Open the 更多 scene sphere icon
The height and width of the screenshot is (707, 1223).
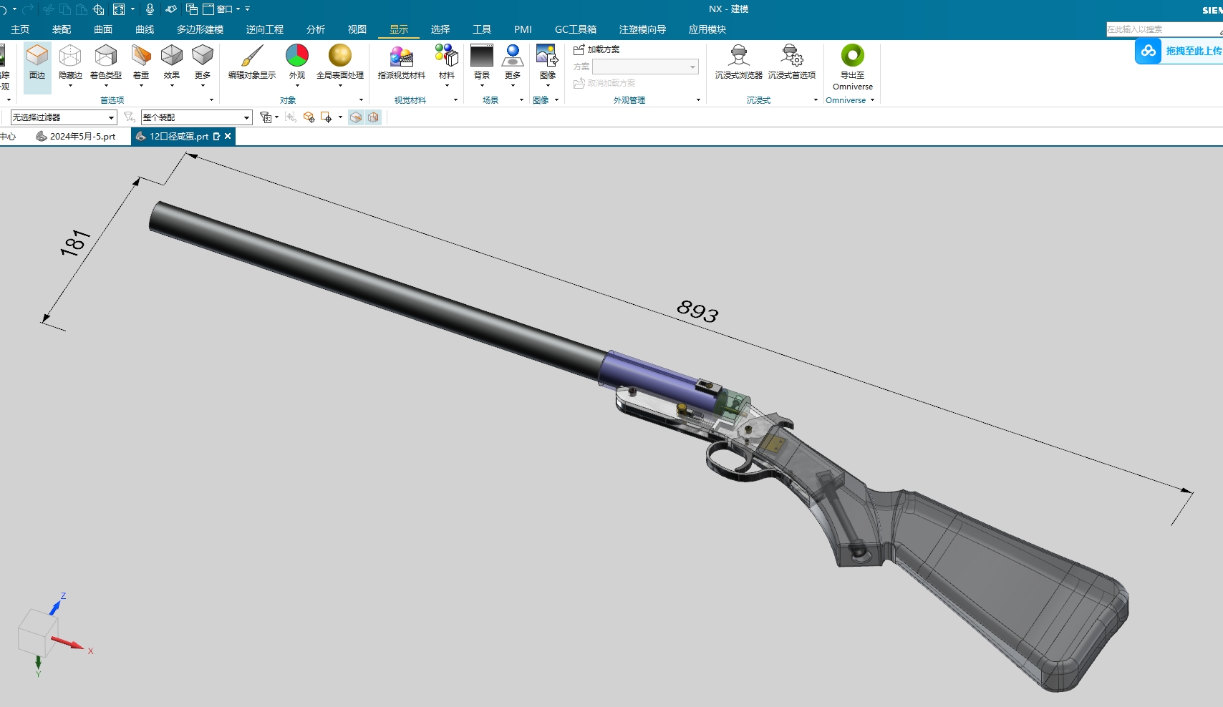point(513,56)
